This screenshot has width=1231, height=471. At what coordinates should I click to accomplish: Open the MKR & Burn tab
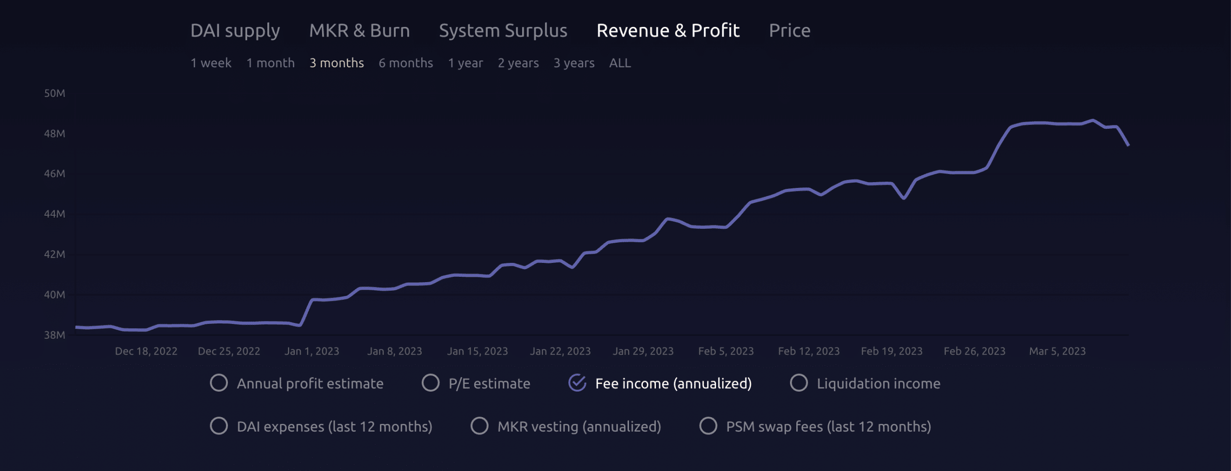[x=359, y=31]
